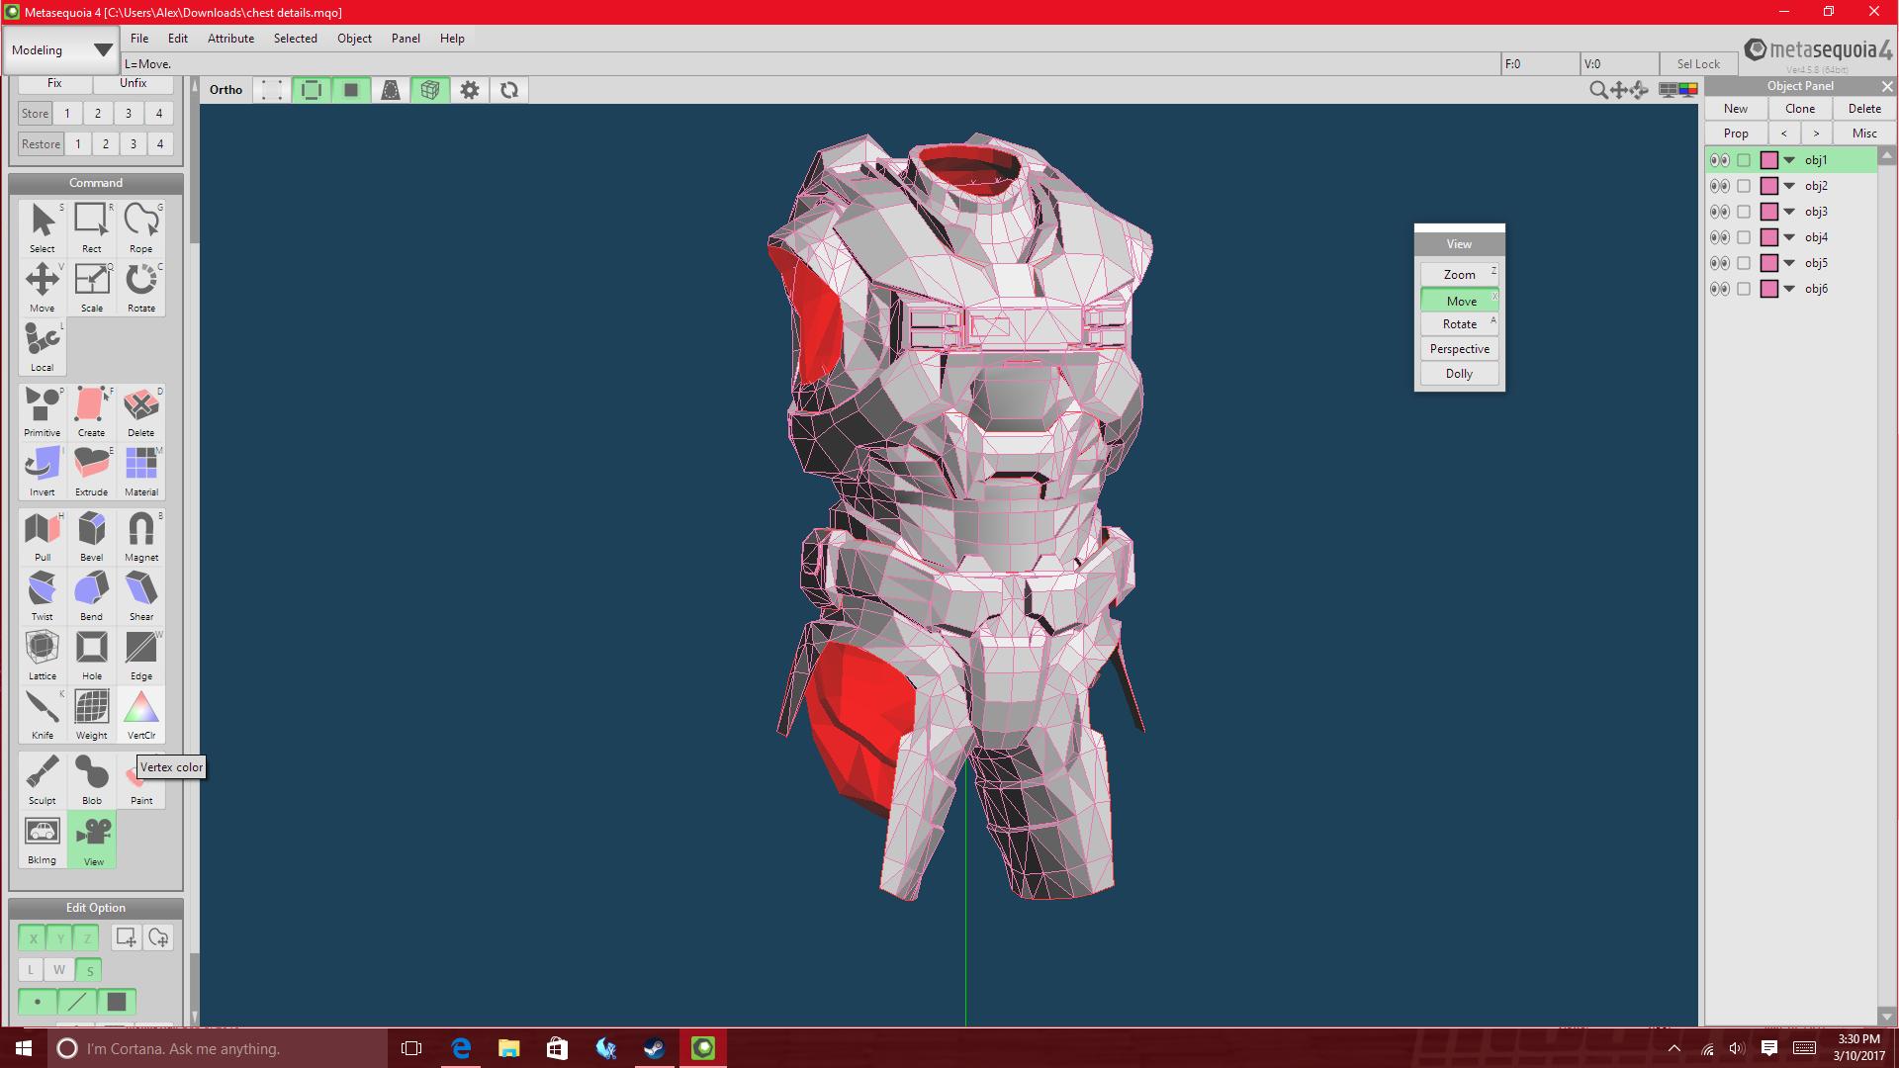Select the Select arrow tool
Viewport: 1899px width, 1068px height.
tap(43, 227)
